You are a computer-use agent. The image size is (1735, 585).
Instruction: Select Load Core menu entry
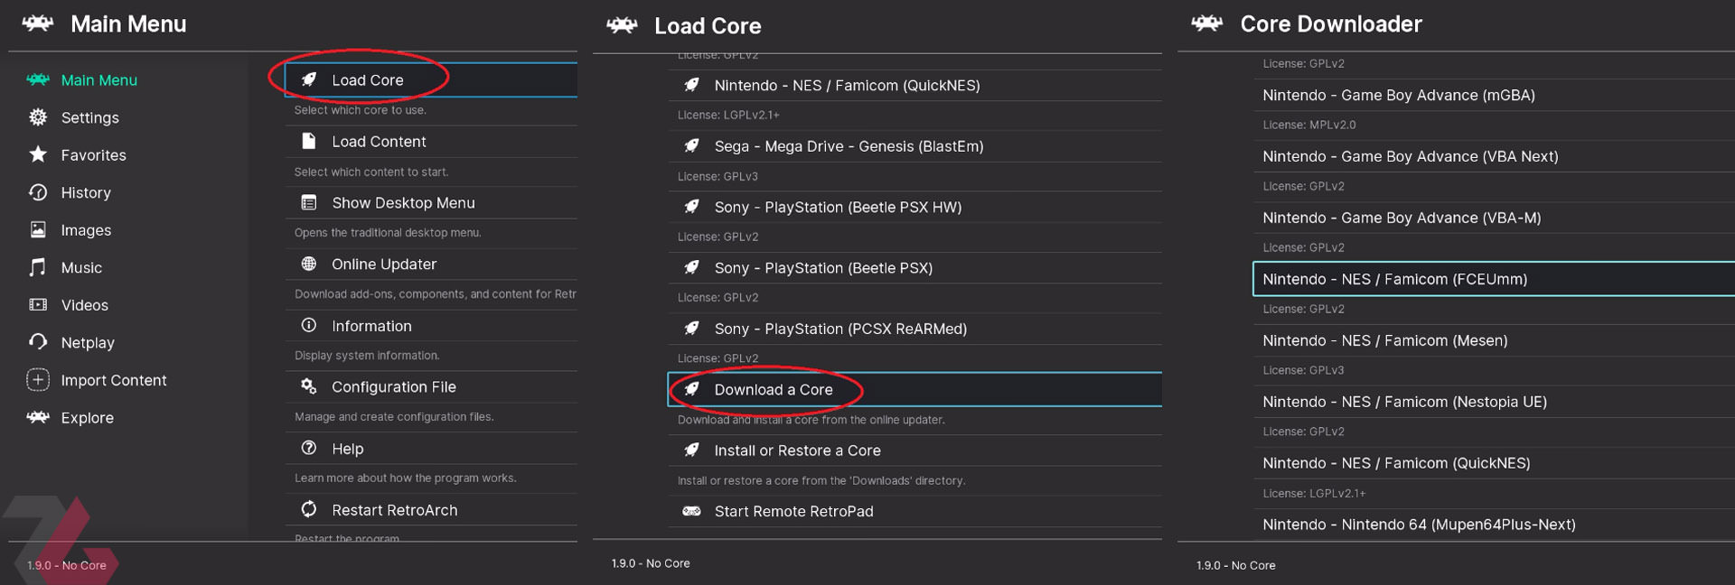coord(431,79)
